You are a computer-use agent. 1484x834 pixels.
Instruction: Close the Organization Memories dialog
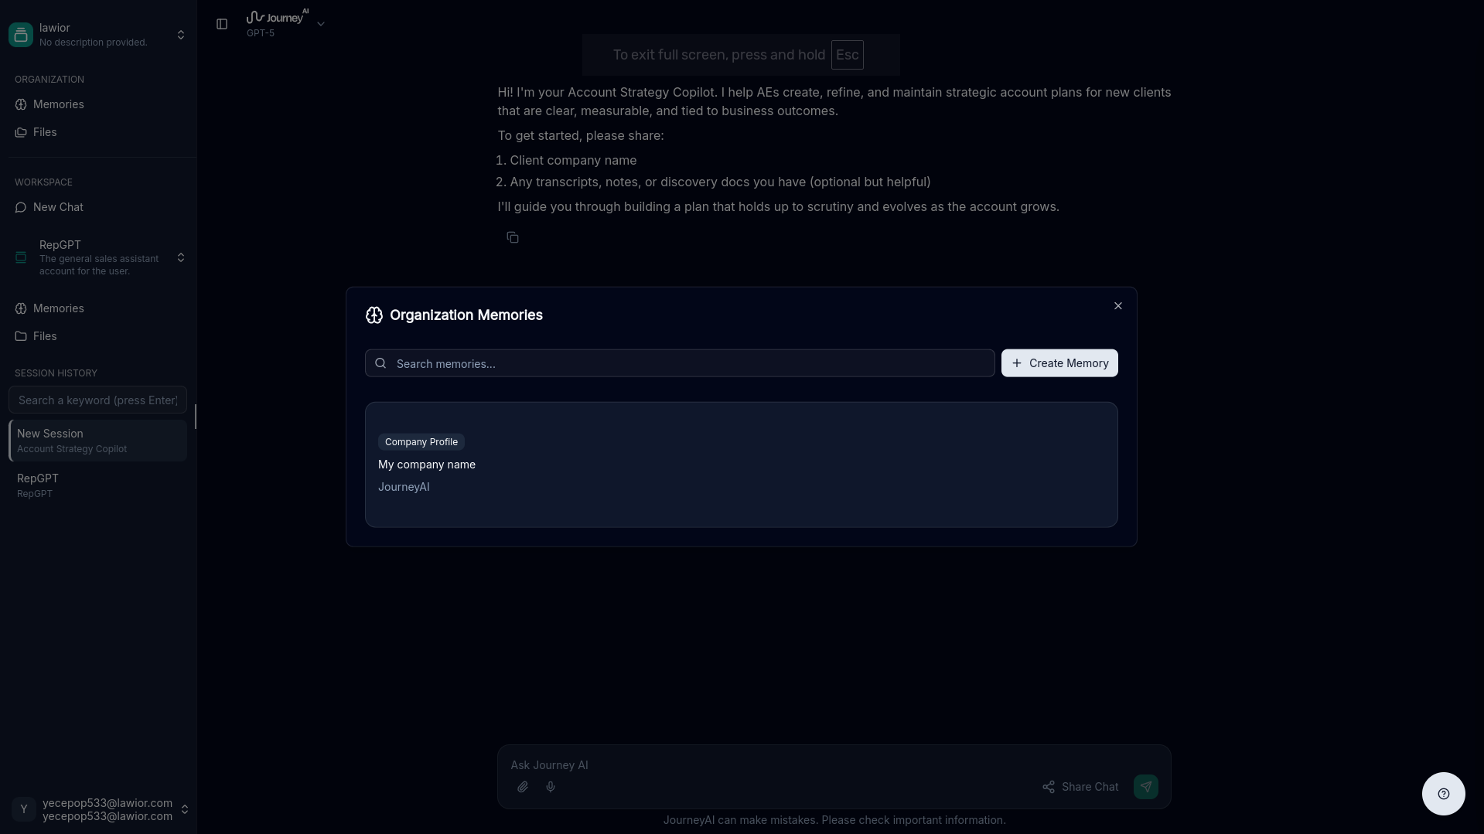[x=1118, y=306]
